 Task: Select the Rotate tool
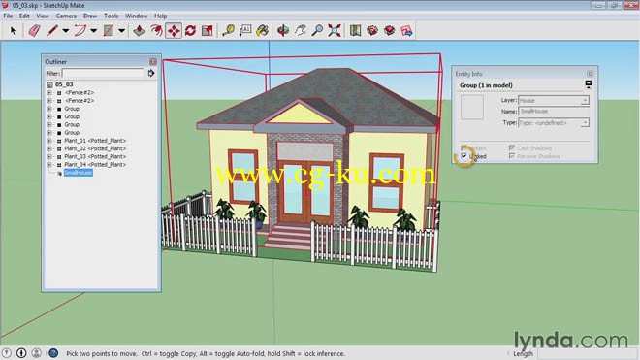190,31
